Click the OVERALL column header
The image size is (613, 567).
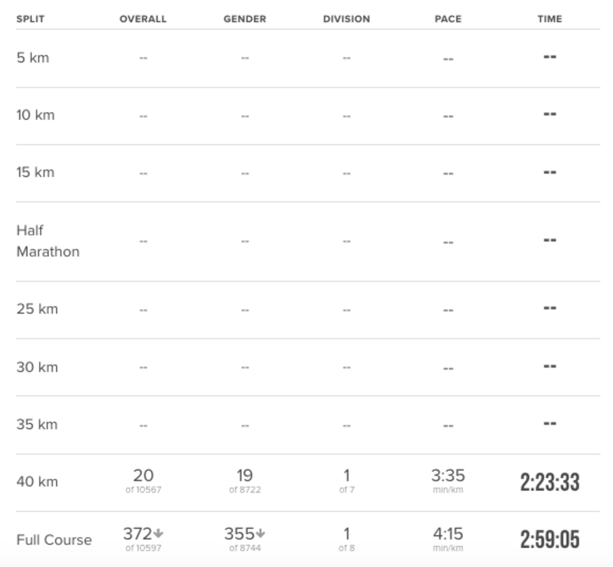tap(143, 19)
